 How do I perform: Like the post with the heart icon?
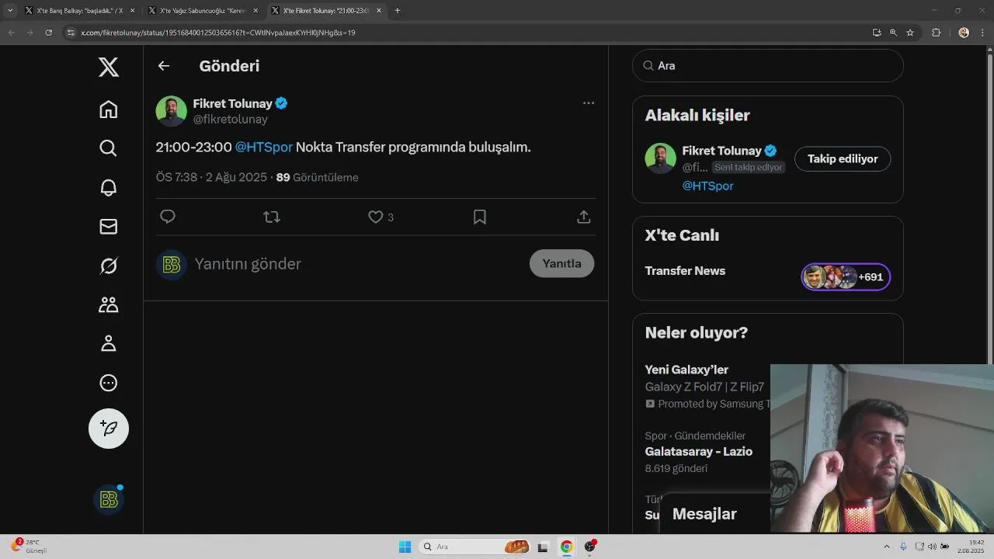click(x=376, y=217)
